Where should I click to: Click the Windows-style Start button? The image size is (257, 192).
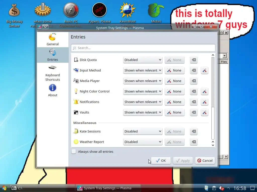pos(4,188)
